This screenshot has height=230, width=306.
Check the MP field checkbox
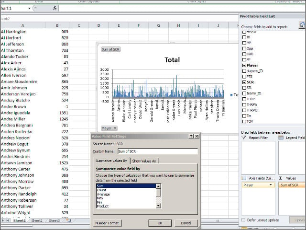[244, 43]
